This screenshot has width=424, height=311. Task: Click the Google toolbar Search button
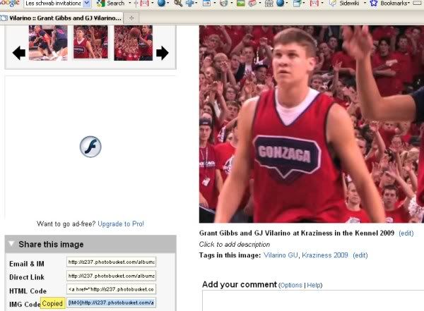[110, 4]
